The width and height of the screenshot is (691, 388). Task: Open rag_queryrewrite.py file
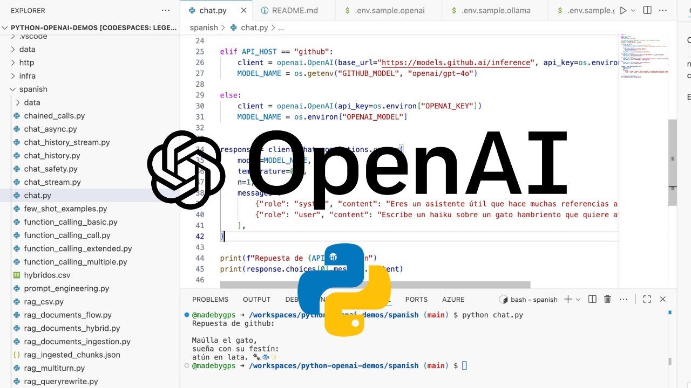coord(90,381)
